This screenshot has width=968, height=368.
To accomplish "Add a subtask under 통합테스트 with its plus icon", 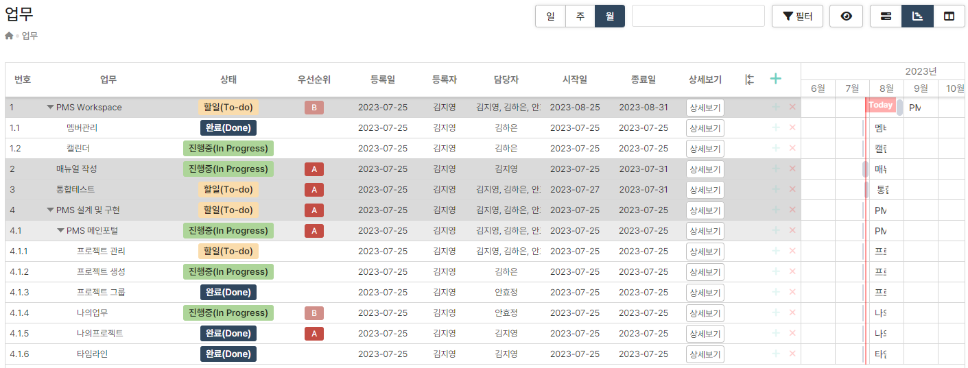I will tap(776, 189).
